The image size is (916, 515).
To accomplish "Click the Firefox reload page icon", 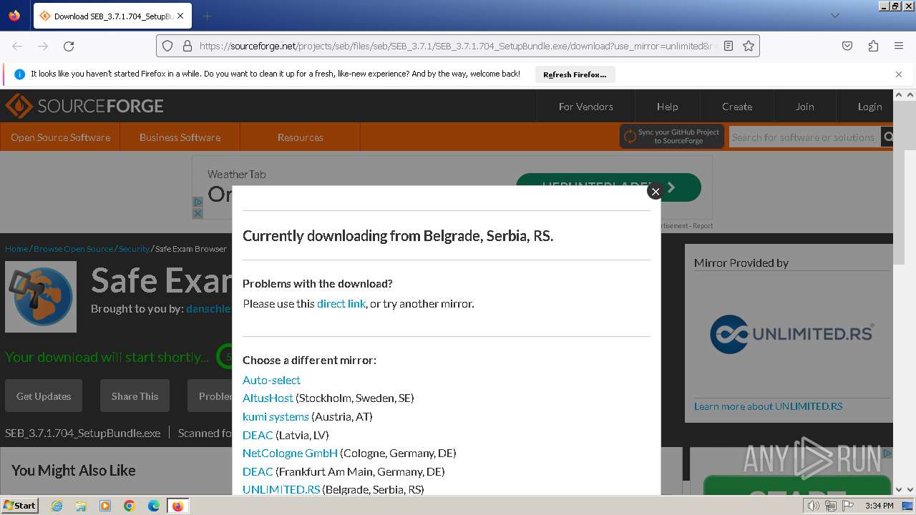I will click(x=69, y=46).
